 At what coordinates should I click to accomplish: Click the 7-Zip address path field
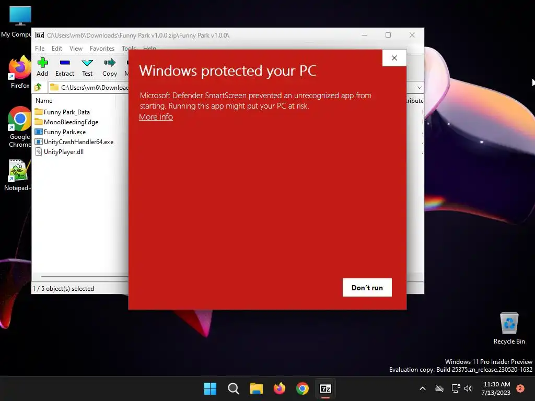tap(89, 87)
